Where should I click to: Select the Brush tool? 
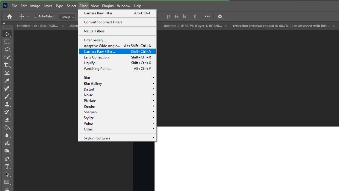(7, 96)
